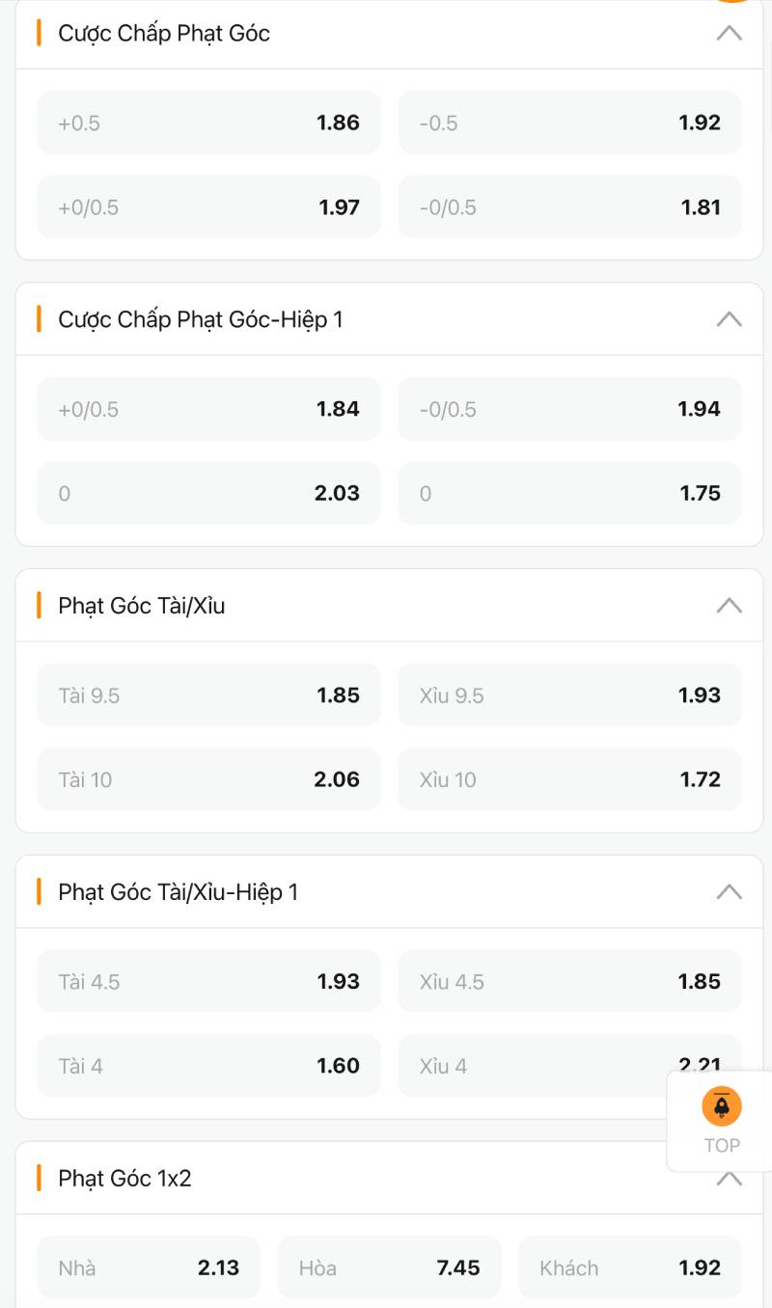Image resolution: width=772 pixels, height=1308 pixels.
Task: Pick Nhà in Phạt Góc 1x2
Action: tap(149, 1267)
